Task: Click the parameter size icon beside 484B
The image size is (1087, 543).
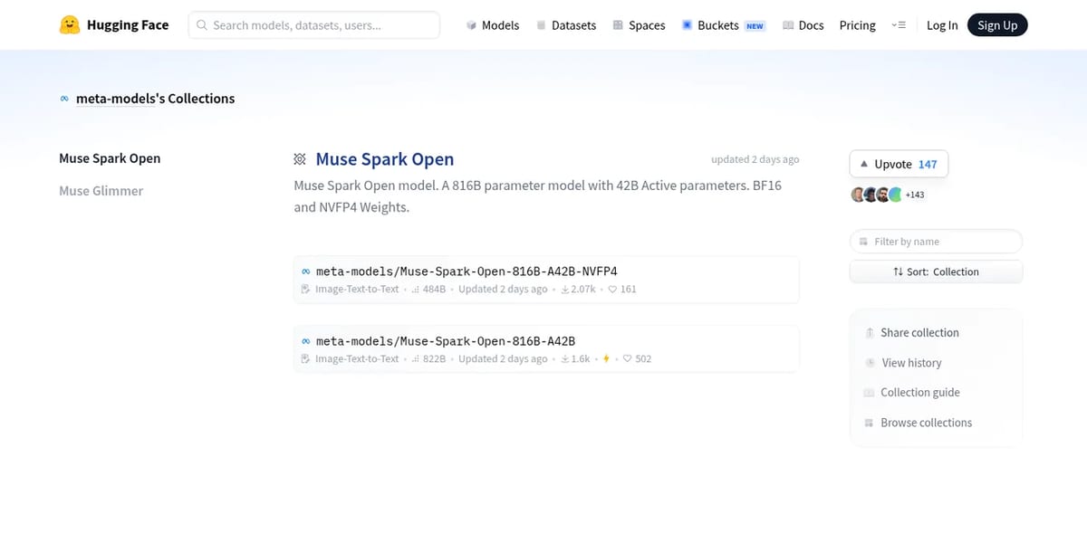Action: click(x=416, y=290)
